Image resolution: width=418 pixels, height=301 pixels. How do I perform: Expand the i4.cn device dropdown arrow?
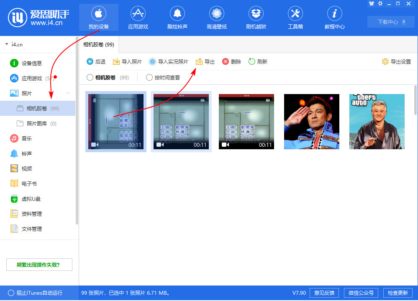point(7,44)
